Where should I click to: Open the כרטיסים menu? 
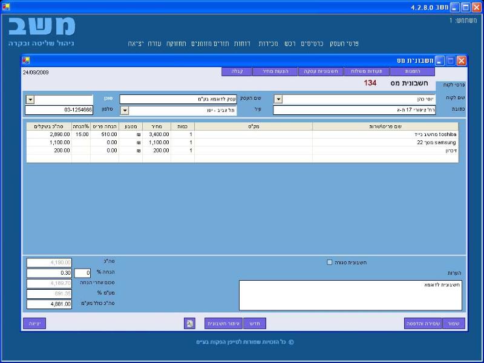click(312, 44)
